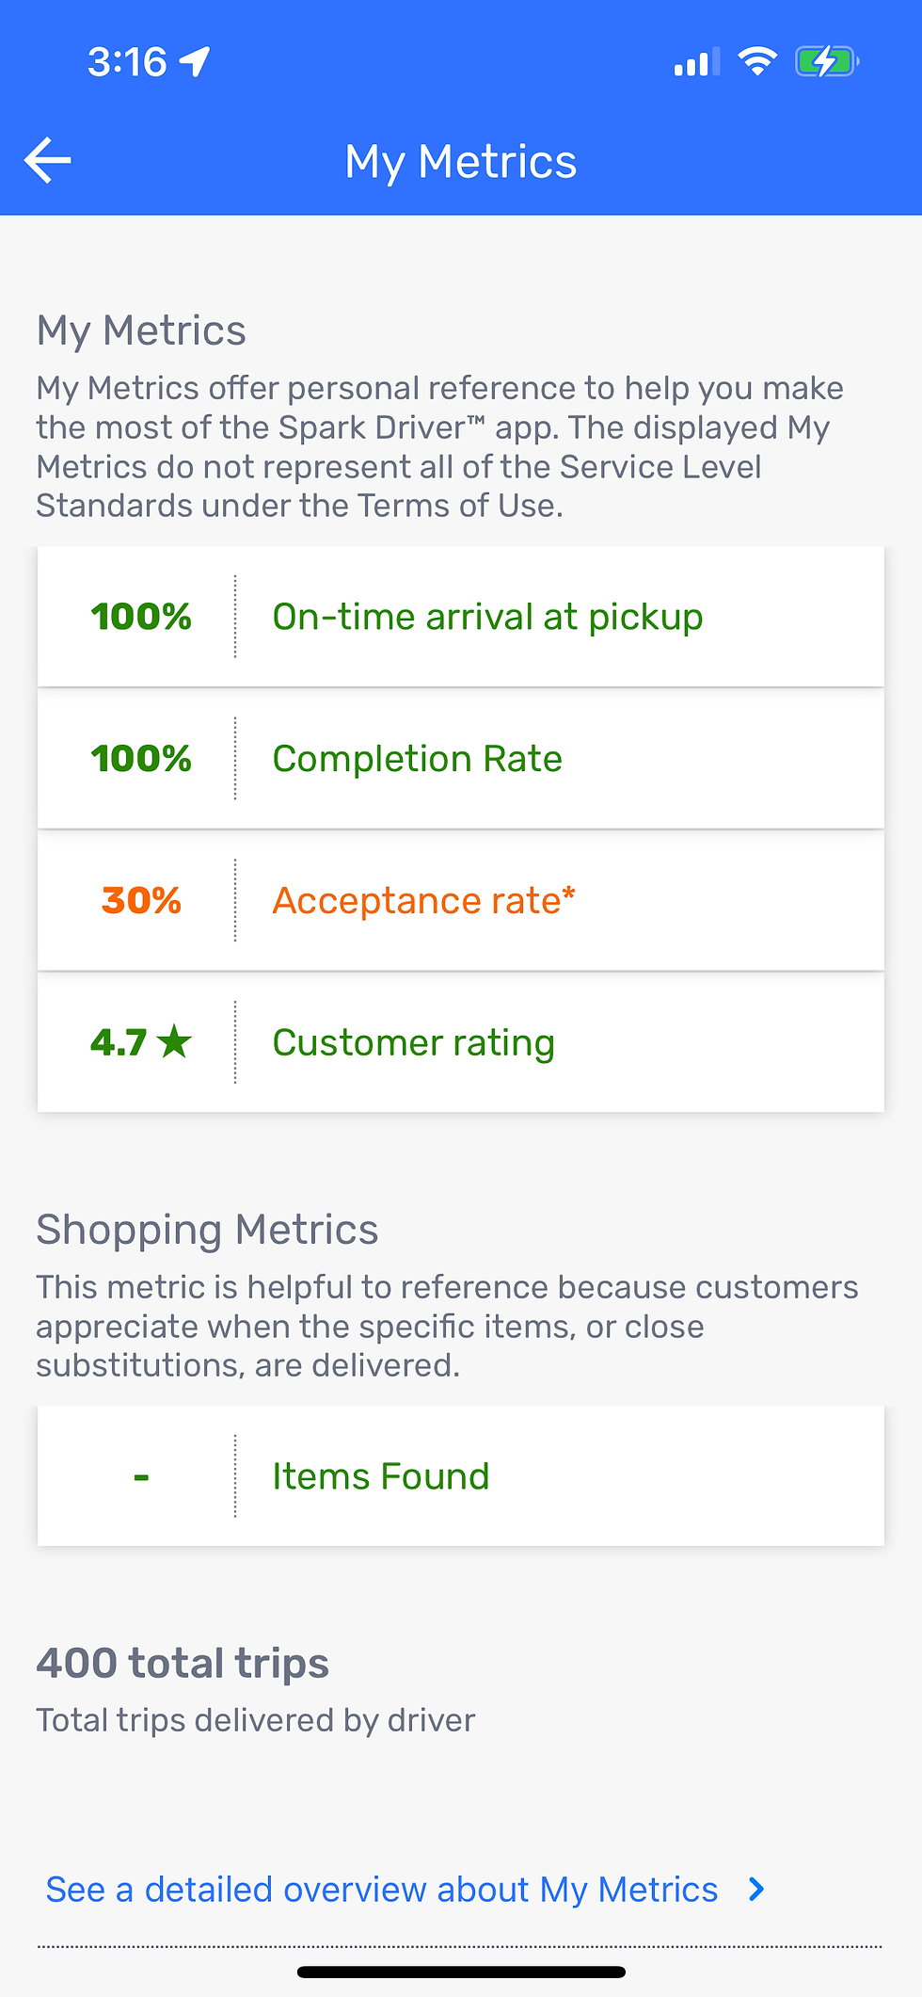Tap the Wi-Fi status icon
The height and width of the screenshot is (1997, 922).
756,61
